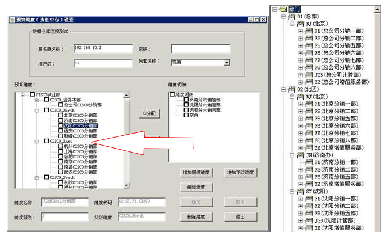
Task: Click the 部门 panel scroll-up arrow
Action: [x=377, y=9]
